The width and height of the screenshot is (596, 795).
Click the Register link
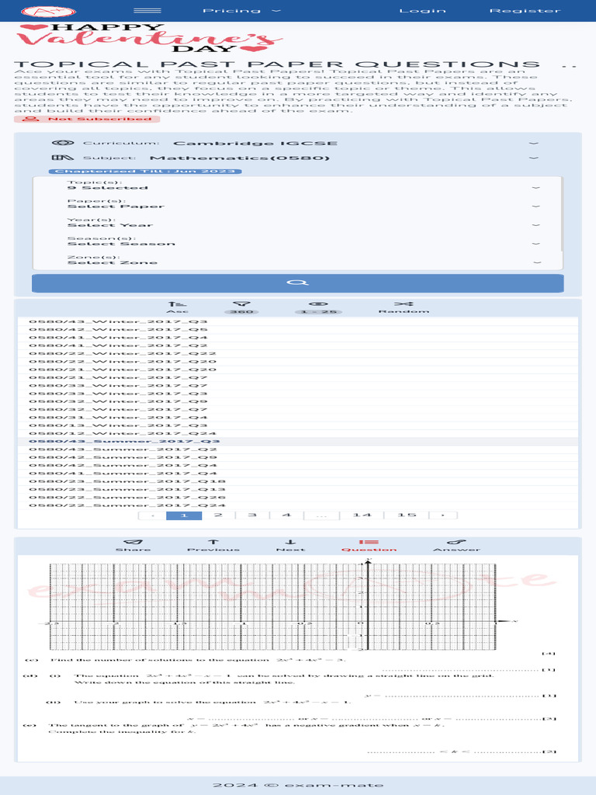click(525, 11)
